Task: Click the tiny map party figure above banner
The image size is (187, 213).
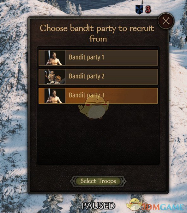Action: click(x=142, y=2)
